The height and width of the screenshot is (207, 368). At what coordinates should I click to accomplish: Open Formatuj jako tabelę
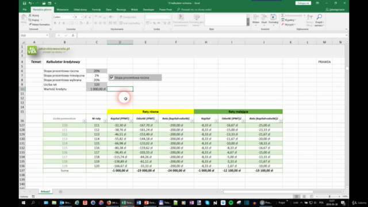click(196, 20)
